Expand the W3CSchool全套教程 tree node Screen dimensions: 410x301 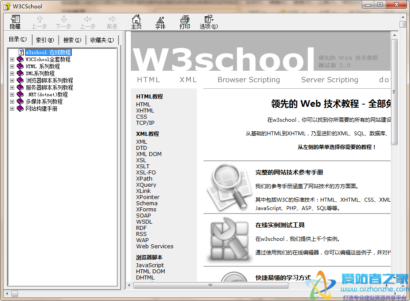click(12, 59)
